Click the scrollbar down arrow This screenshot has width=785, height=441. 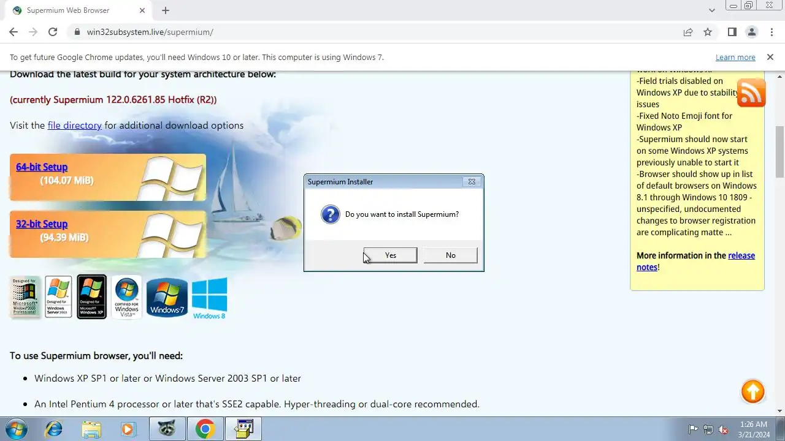coord(780,411)
